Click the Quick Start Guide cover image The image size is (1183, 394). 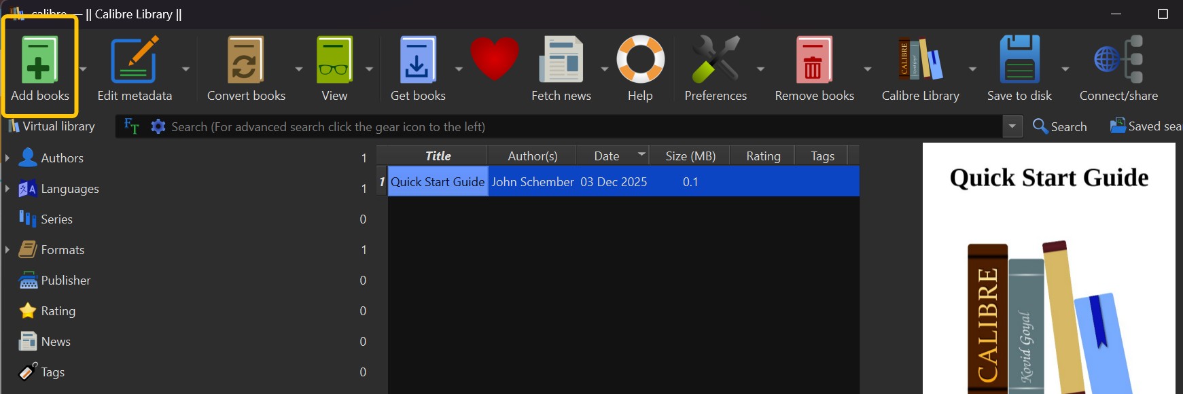pos(1048,268)
